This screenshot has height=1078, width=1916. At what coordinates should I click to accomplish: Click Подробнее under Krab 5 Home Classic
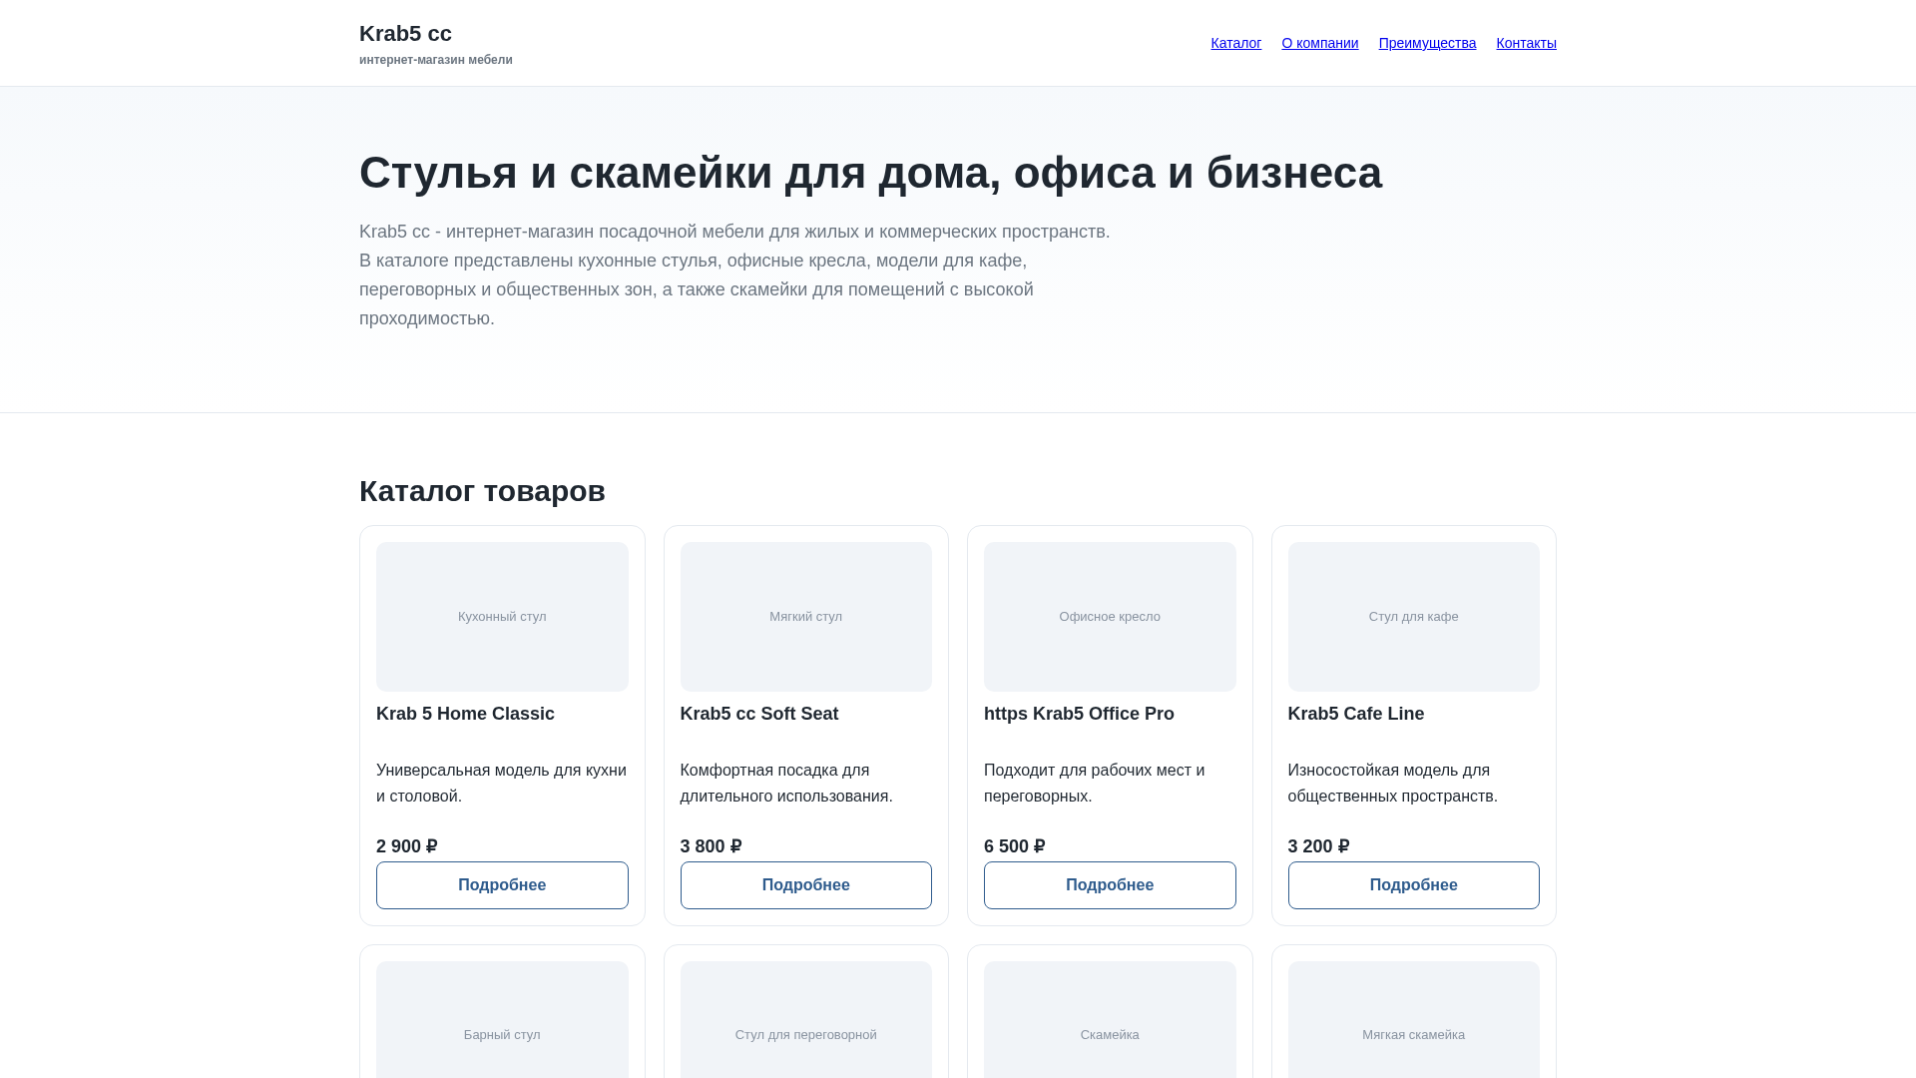click(501, 884)
